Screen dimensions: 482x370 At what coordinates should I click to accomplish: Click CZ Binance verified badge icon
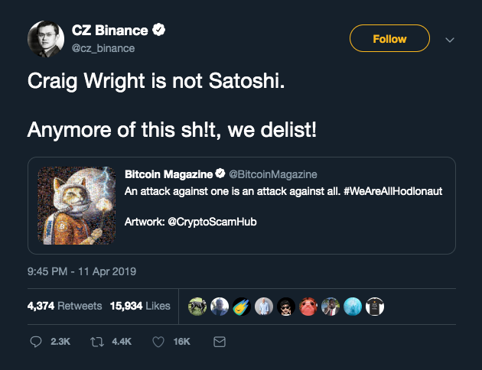click(159, 30)
